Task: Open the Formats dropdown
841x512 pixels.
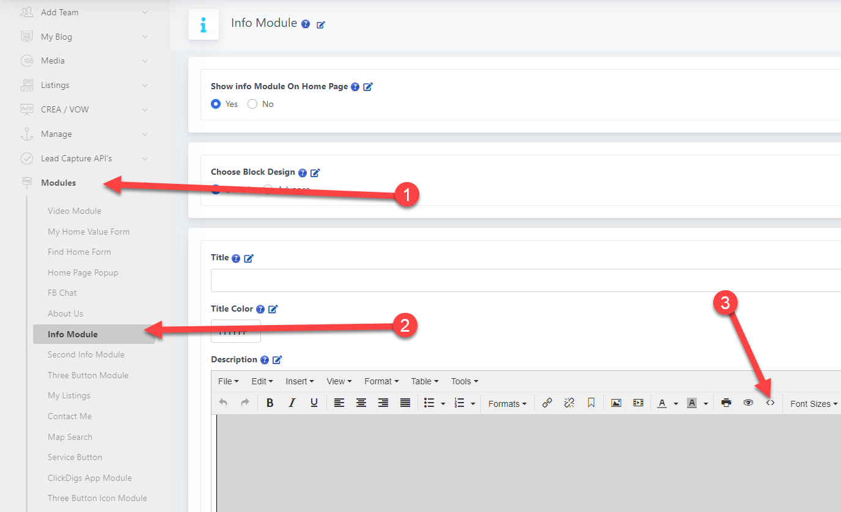Action: point(507,404)
